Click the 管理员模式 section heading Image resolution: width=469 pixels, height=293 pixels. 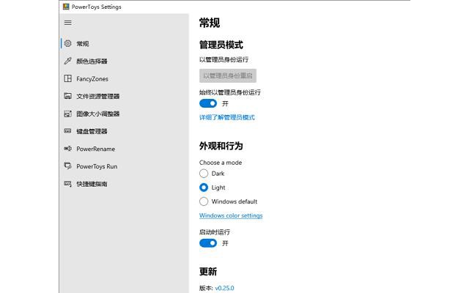click(221, 45)
